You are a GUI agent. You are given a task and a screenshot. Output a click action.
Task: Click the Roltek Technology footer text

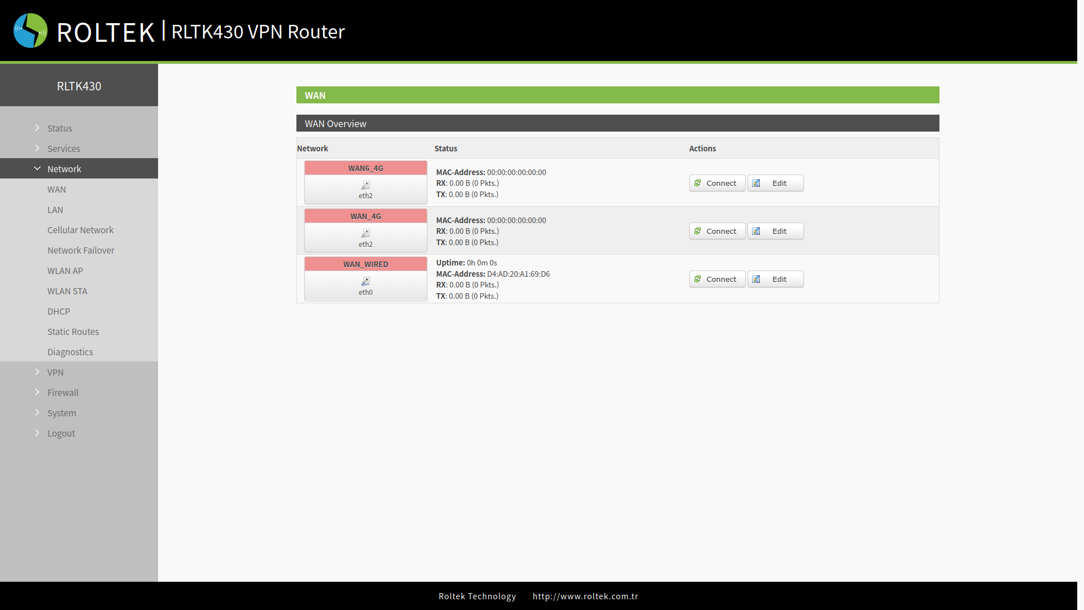pyautogui.click(x=477, y=596)
